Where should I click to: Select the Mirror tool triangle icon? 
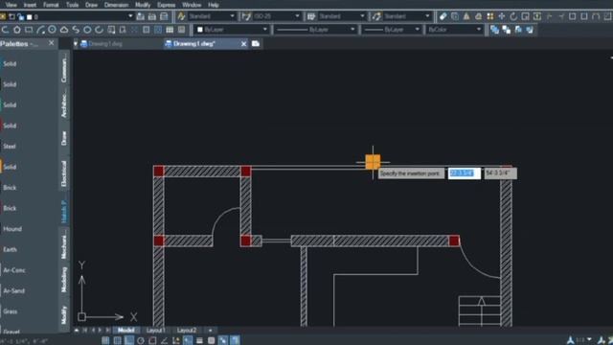(466, 16)
